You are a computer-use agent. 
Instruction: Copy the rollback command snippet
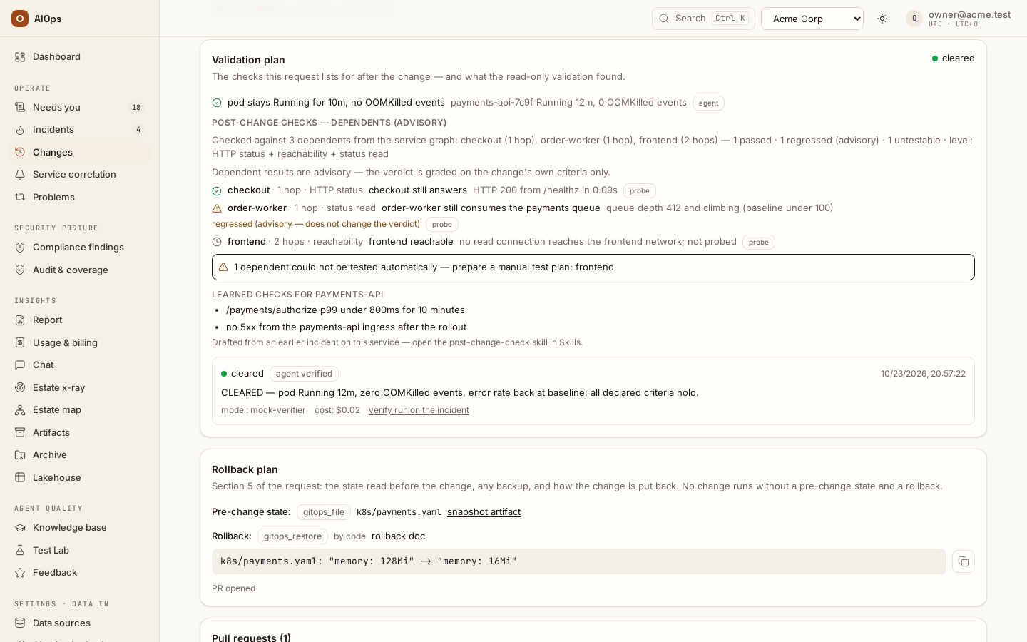click(x=963, y=561)
